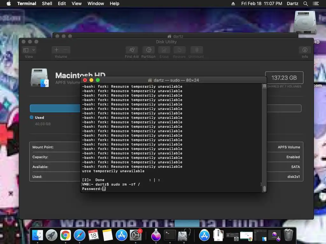Click the background dartz Finder window title bar
326x244 pixels.
pyautogui.click(x=175, y=35)
